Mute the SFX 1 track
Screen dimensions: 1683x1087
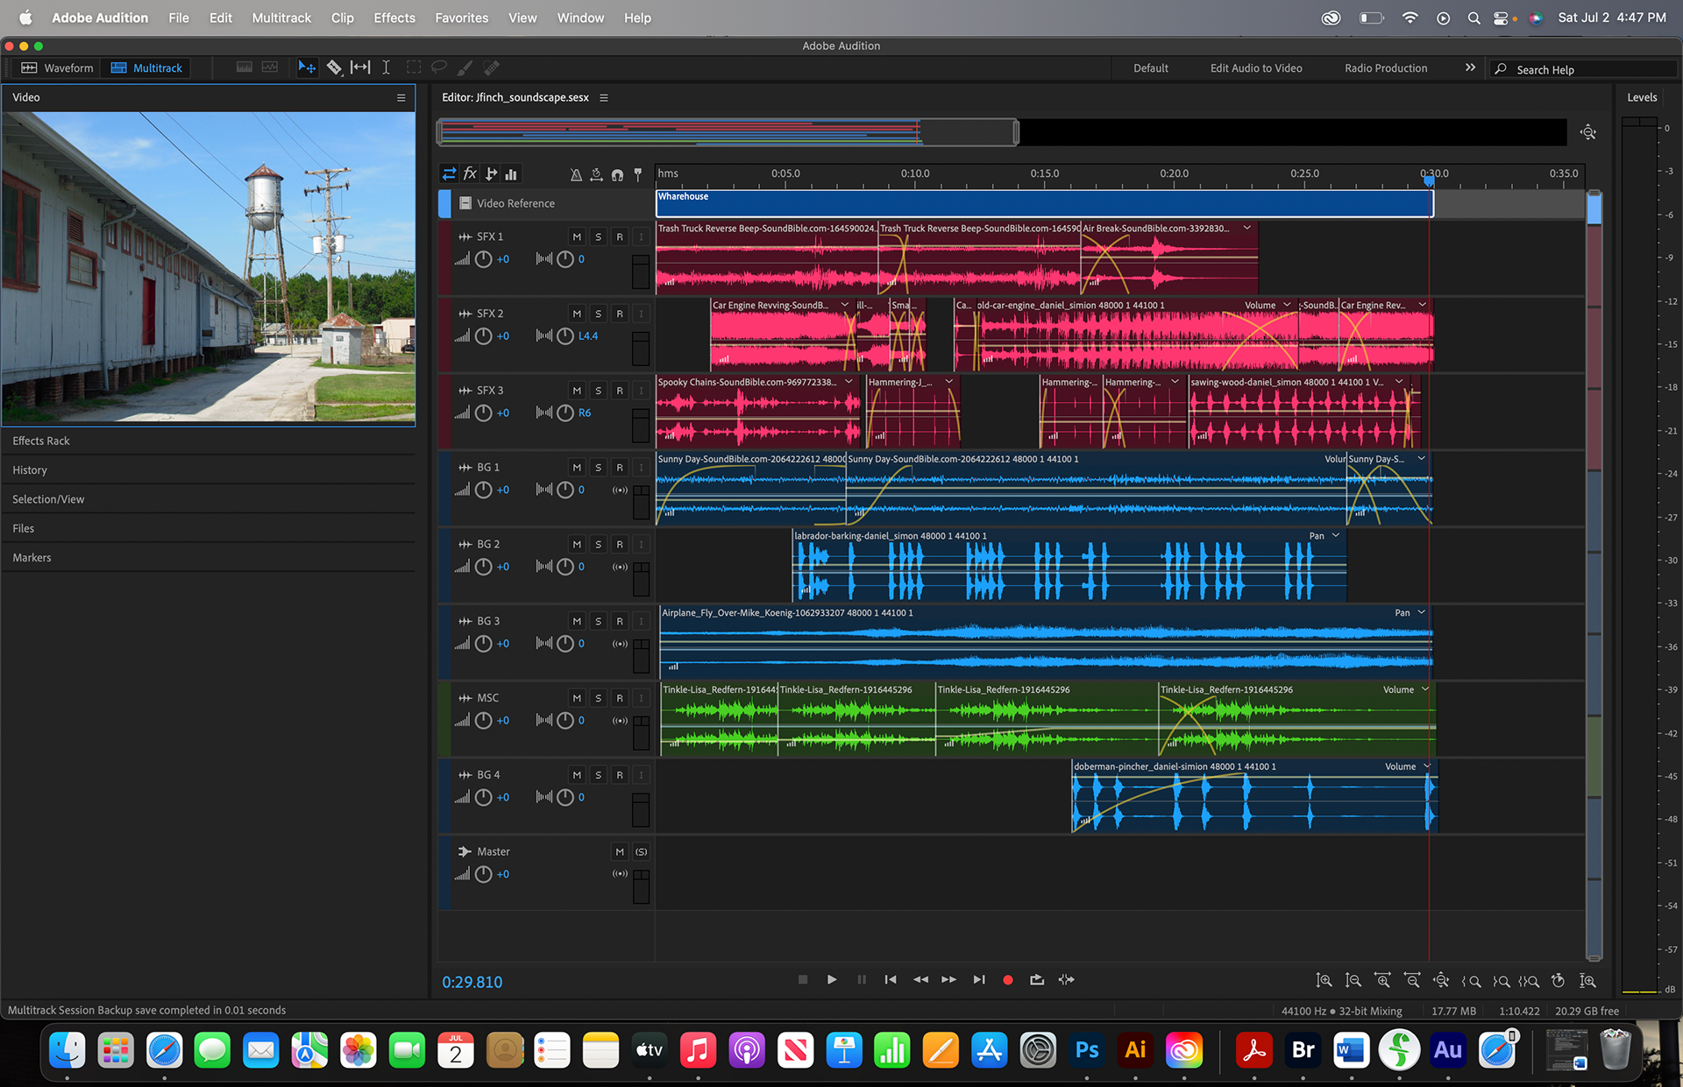point(577,236)
